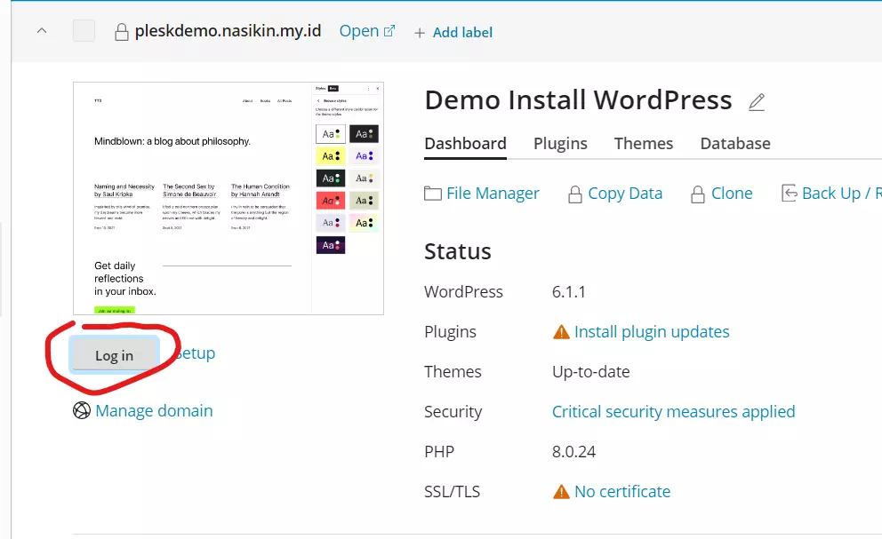Log in to WordPress
Screen dimensions: 882x539
pos(114,355)
